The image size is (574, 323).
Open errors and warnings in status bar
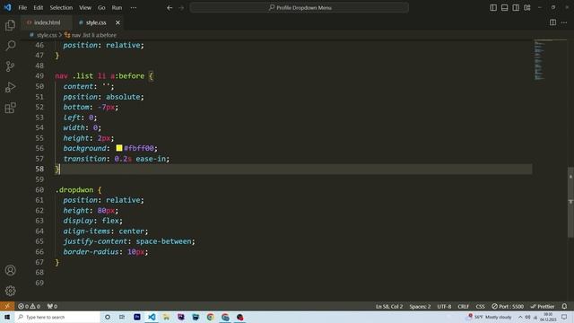pyautogui.click(x=29, y=306)
